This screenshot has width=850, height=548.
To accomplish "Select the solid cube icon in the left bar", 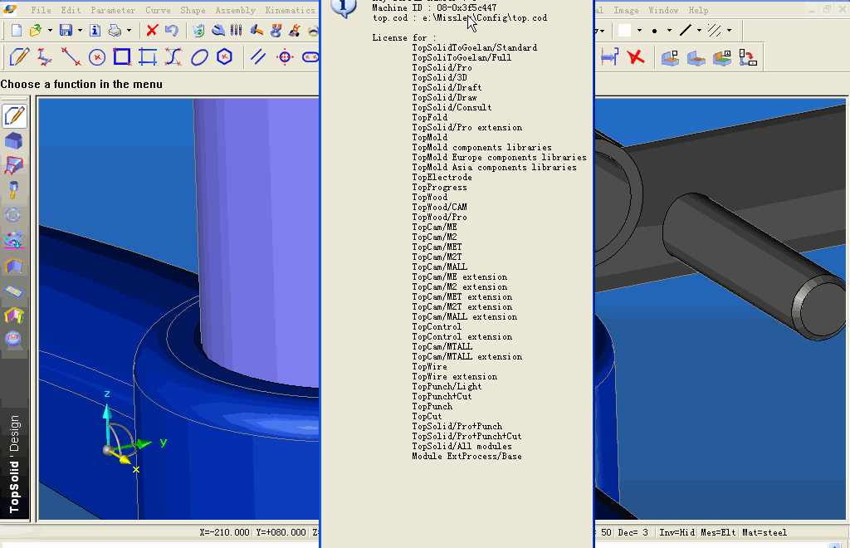I will pyautogui.click(x=14, y=141).
